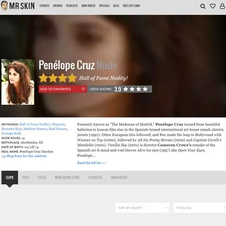Switch to the Titles tab
Viewport: 226px width, 226px height.
click(42, 177)
